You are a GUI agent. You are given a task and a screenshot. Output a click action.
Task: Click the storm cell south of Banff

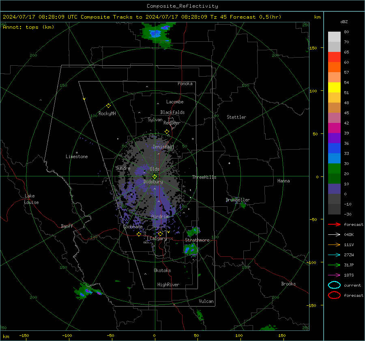tap(87, 290)
